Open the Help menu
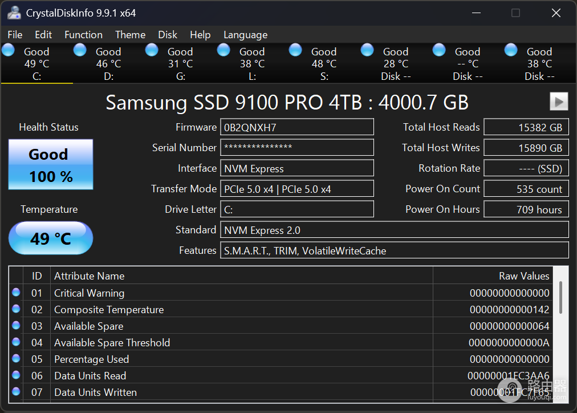577x413 pixels. 200,35
